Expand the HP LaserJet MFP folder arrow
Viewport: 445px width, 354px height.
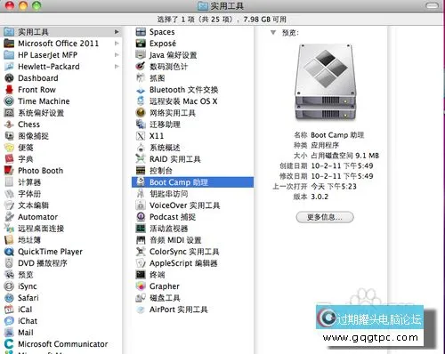point(117,55)
